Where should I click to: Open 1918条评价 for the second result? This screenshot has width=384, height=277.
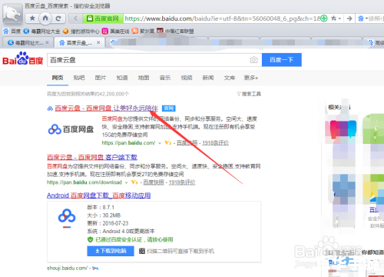point(182,182)
